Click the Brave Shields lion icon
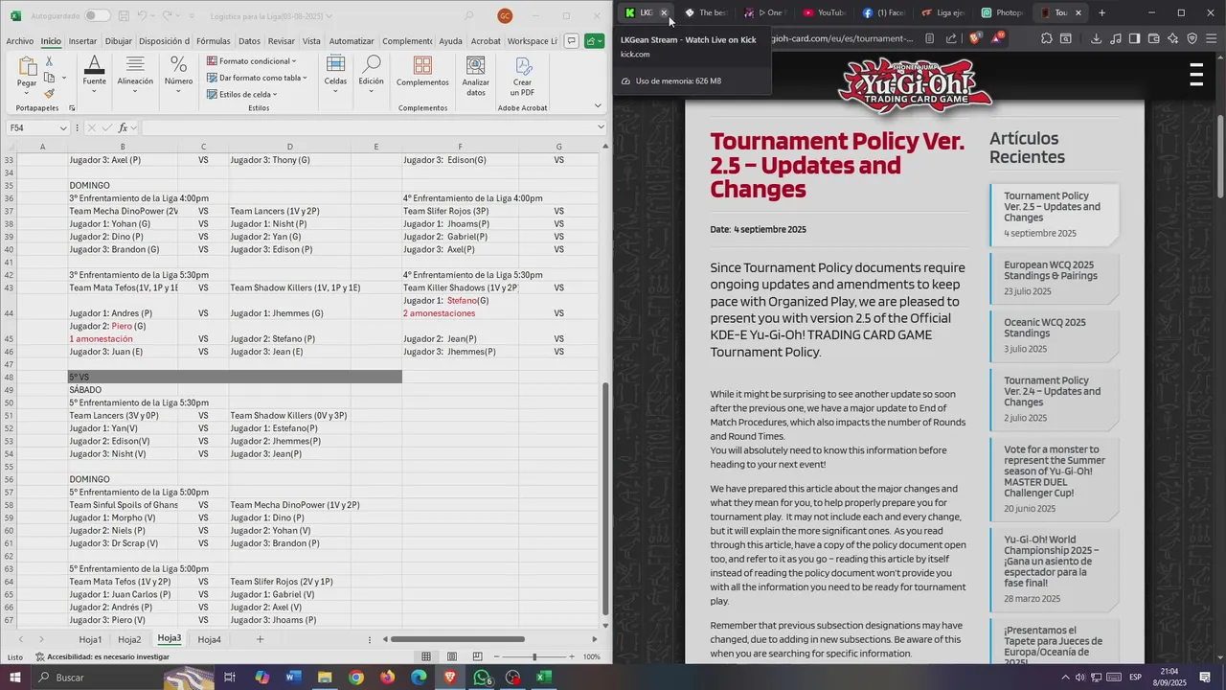 [975, 38]
